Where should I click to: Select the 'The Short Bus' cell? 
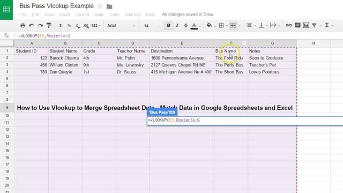[x=231, y=72]
